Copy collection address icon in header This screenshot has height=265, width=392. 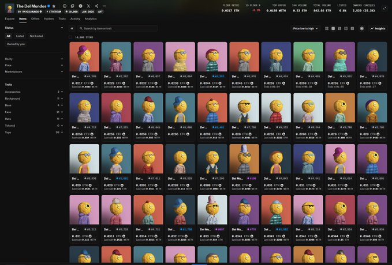click(73, 6)
